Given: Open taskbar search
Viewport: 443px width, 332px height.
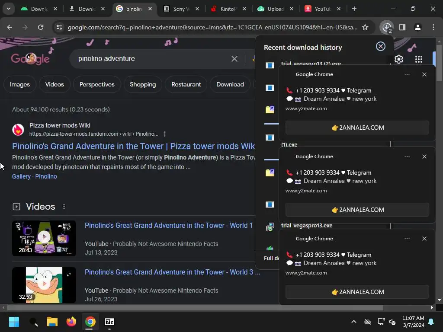Looking at the screenshot, I should [33, 322].
